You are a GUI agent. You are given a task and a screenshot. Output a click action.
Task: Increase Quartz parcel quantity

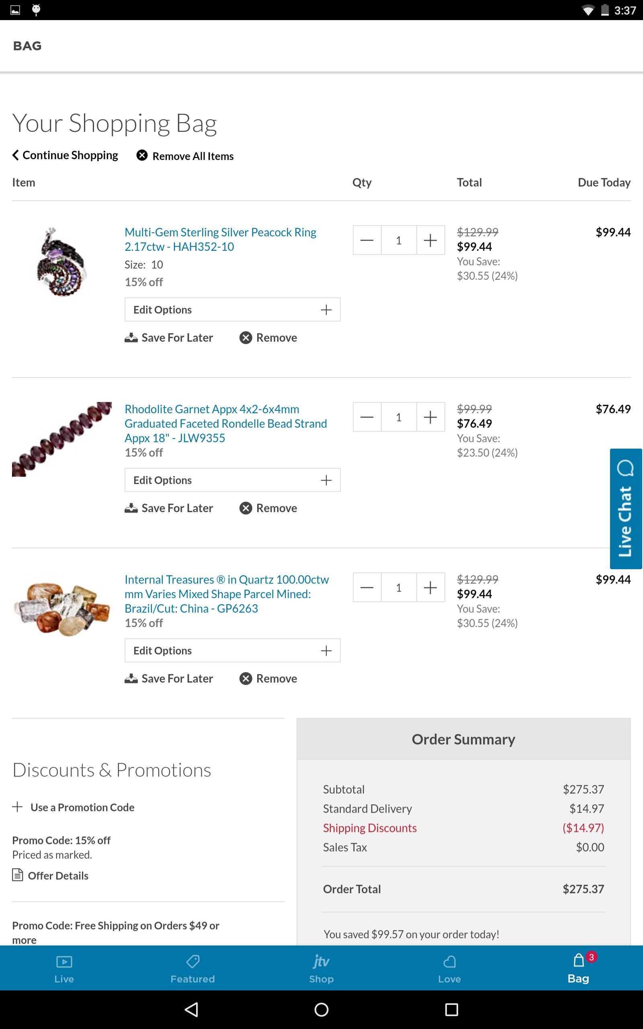pyautogui.click(x=430, y=588)
